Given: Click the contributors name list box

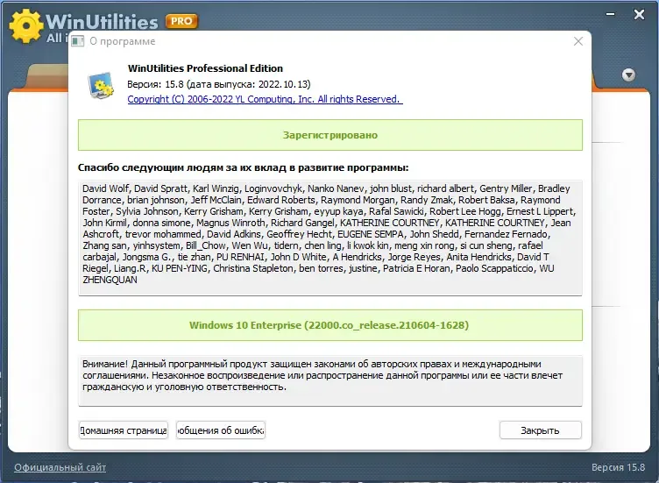Looking at the screenshot, I should [330, 238].
